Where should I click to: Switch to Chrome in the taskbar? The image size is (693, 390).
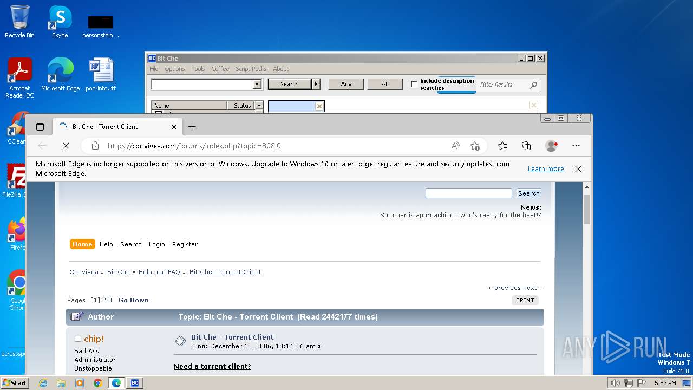(97, 383)
